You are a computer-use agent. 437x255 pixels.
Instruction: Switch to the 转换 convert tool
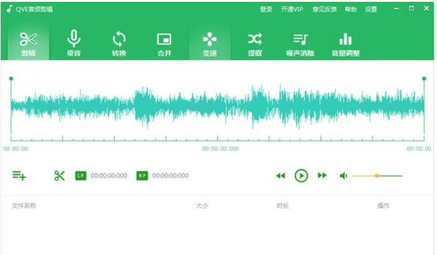coord(119,43)
